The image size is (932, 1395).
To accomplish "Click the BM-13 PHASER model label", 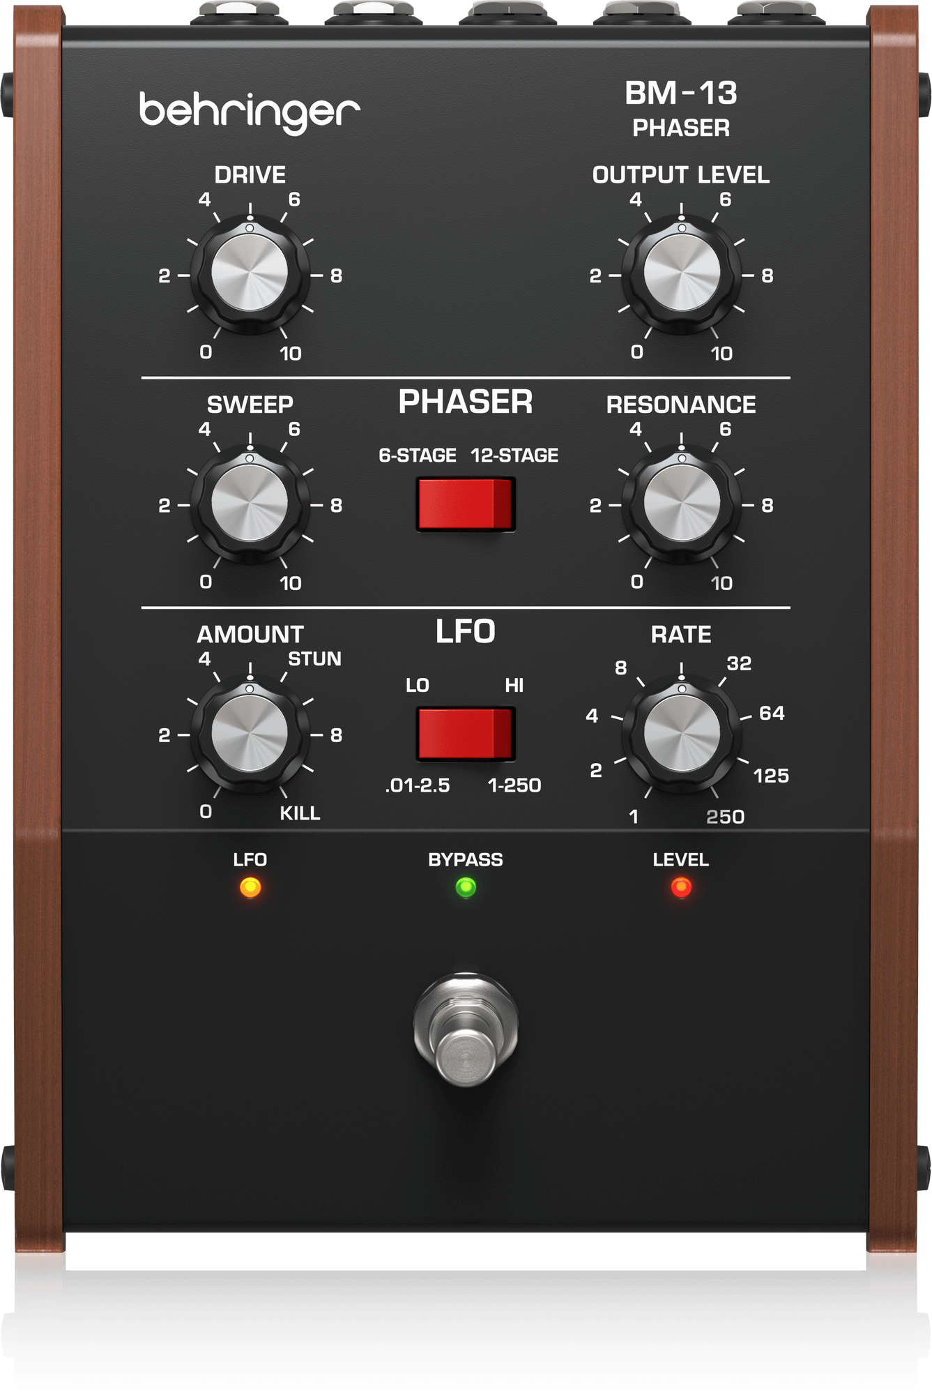I will pos(681,108).
